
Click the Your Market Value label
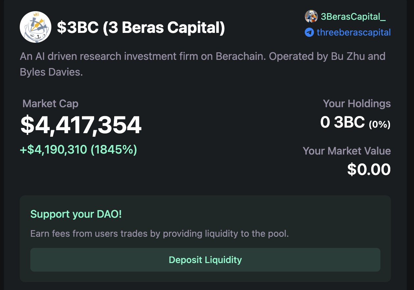[347, 151]
